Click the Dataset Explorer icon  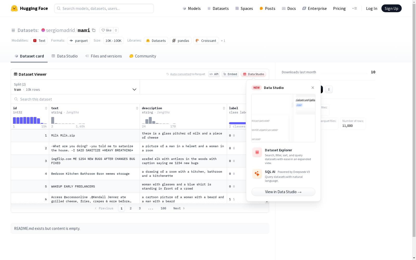(257, 152)
